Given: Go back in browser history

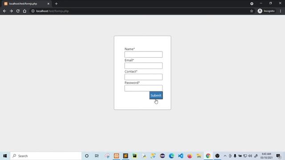Looking at the screenshot, I should (4, 11).
